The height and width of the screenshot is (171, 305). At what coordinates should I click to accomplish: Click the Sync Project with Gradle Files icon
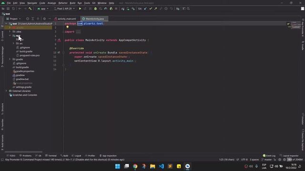tap(123, 9)
